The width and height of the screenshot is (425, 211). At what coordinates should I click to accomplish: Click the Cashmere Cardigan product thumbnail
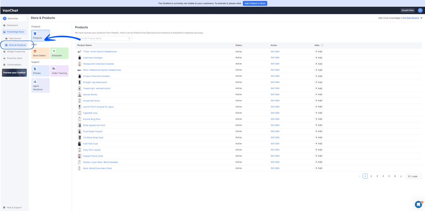pyautogui.click(x=79, y=58)
